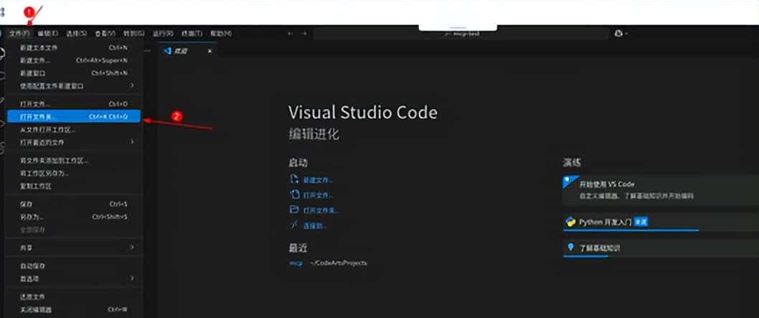This screenshot has height=318, width=759.
Task: Expand the 共享 submenu arrow
Action: (x=132, y=248)
